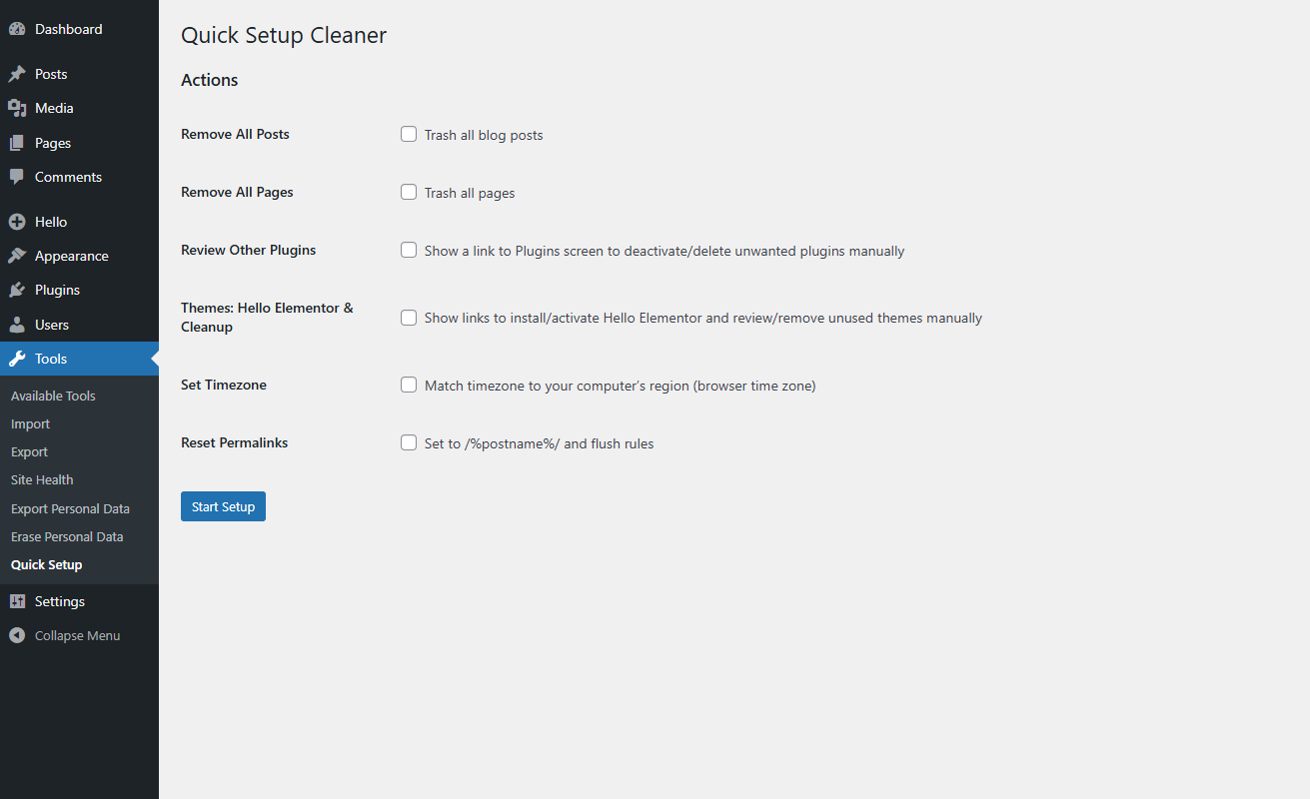Click the Settings sliders icon
This screenshot has height=799, width=1310.
coord(17,601)
